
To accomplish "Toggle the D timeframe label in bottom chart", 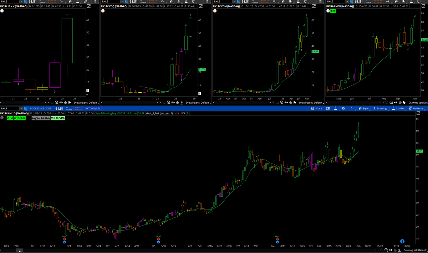I will [18, 118].
